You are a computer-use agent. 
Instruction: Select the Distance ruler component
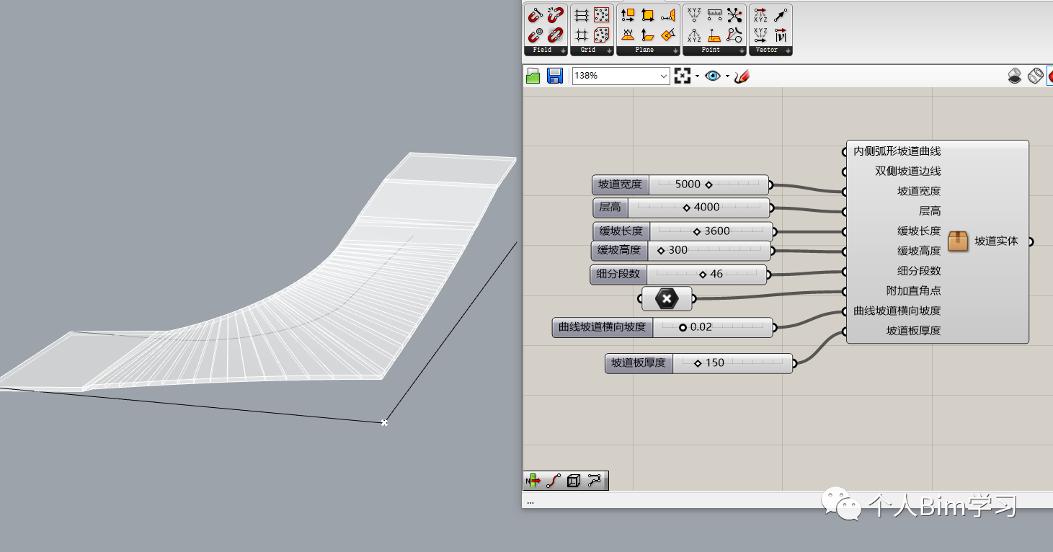point(714,14)
